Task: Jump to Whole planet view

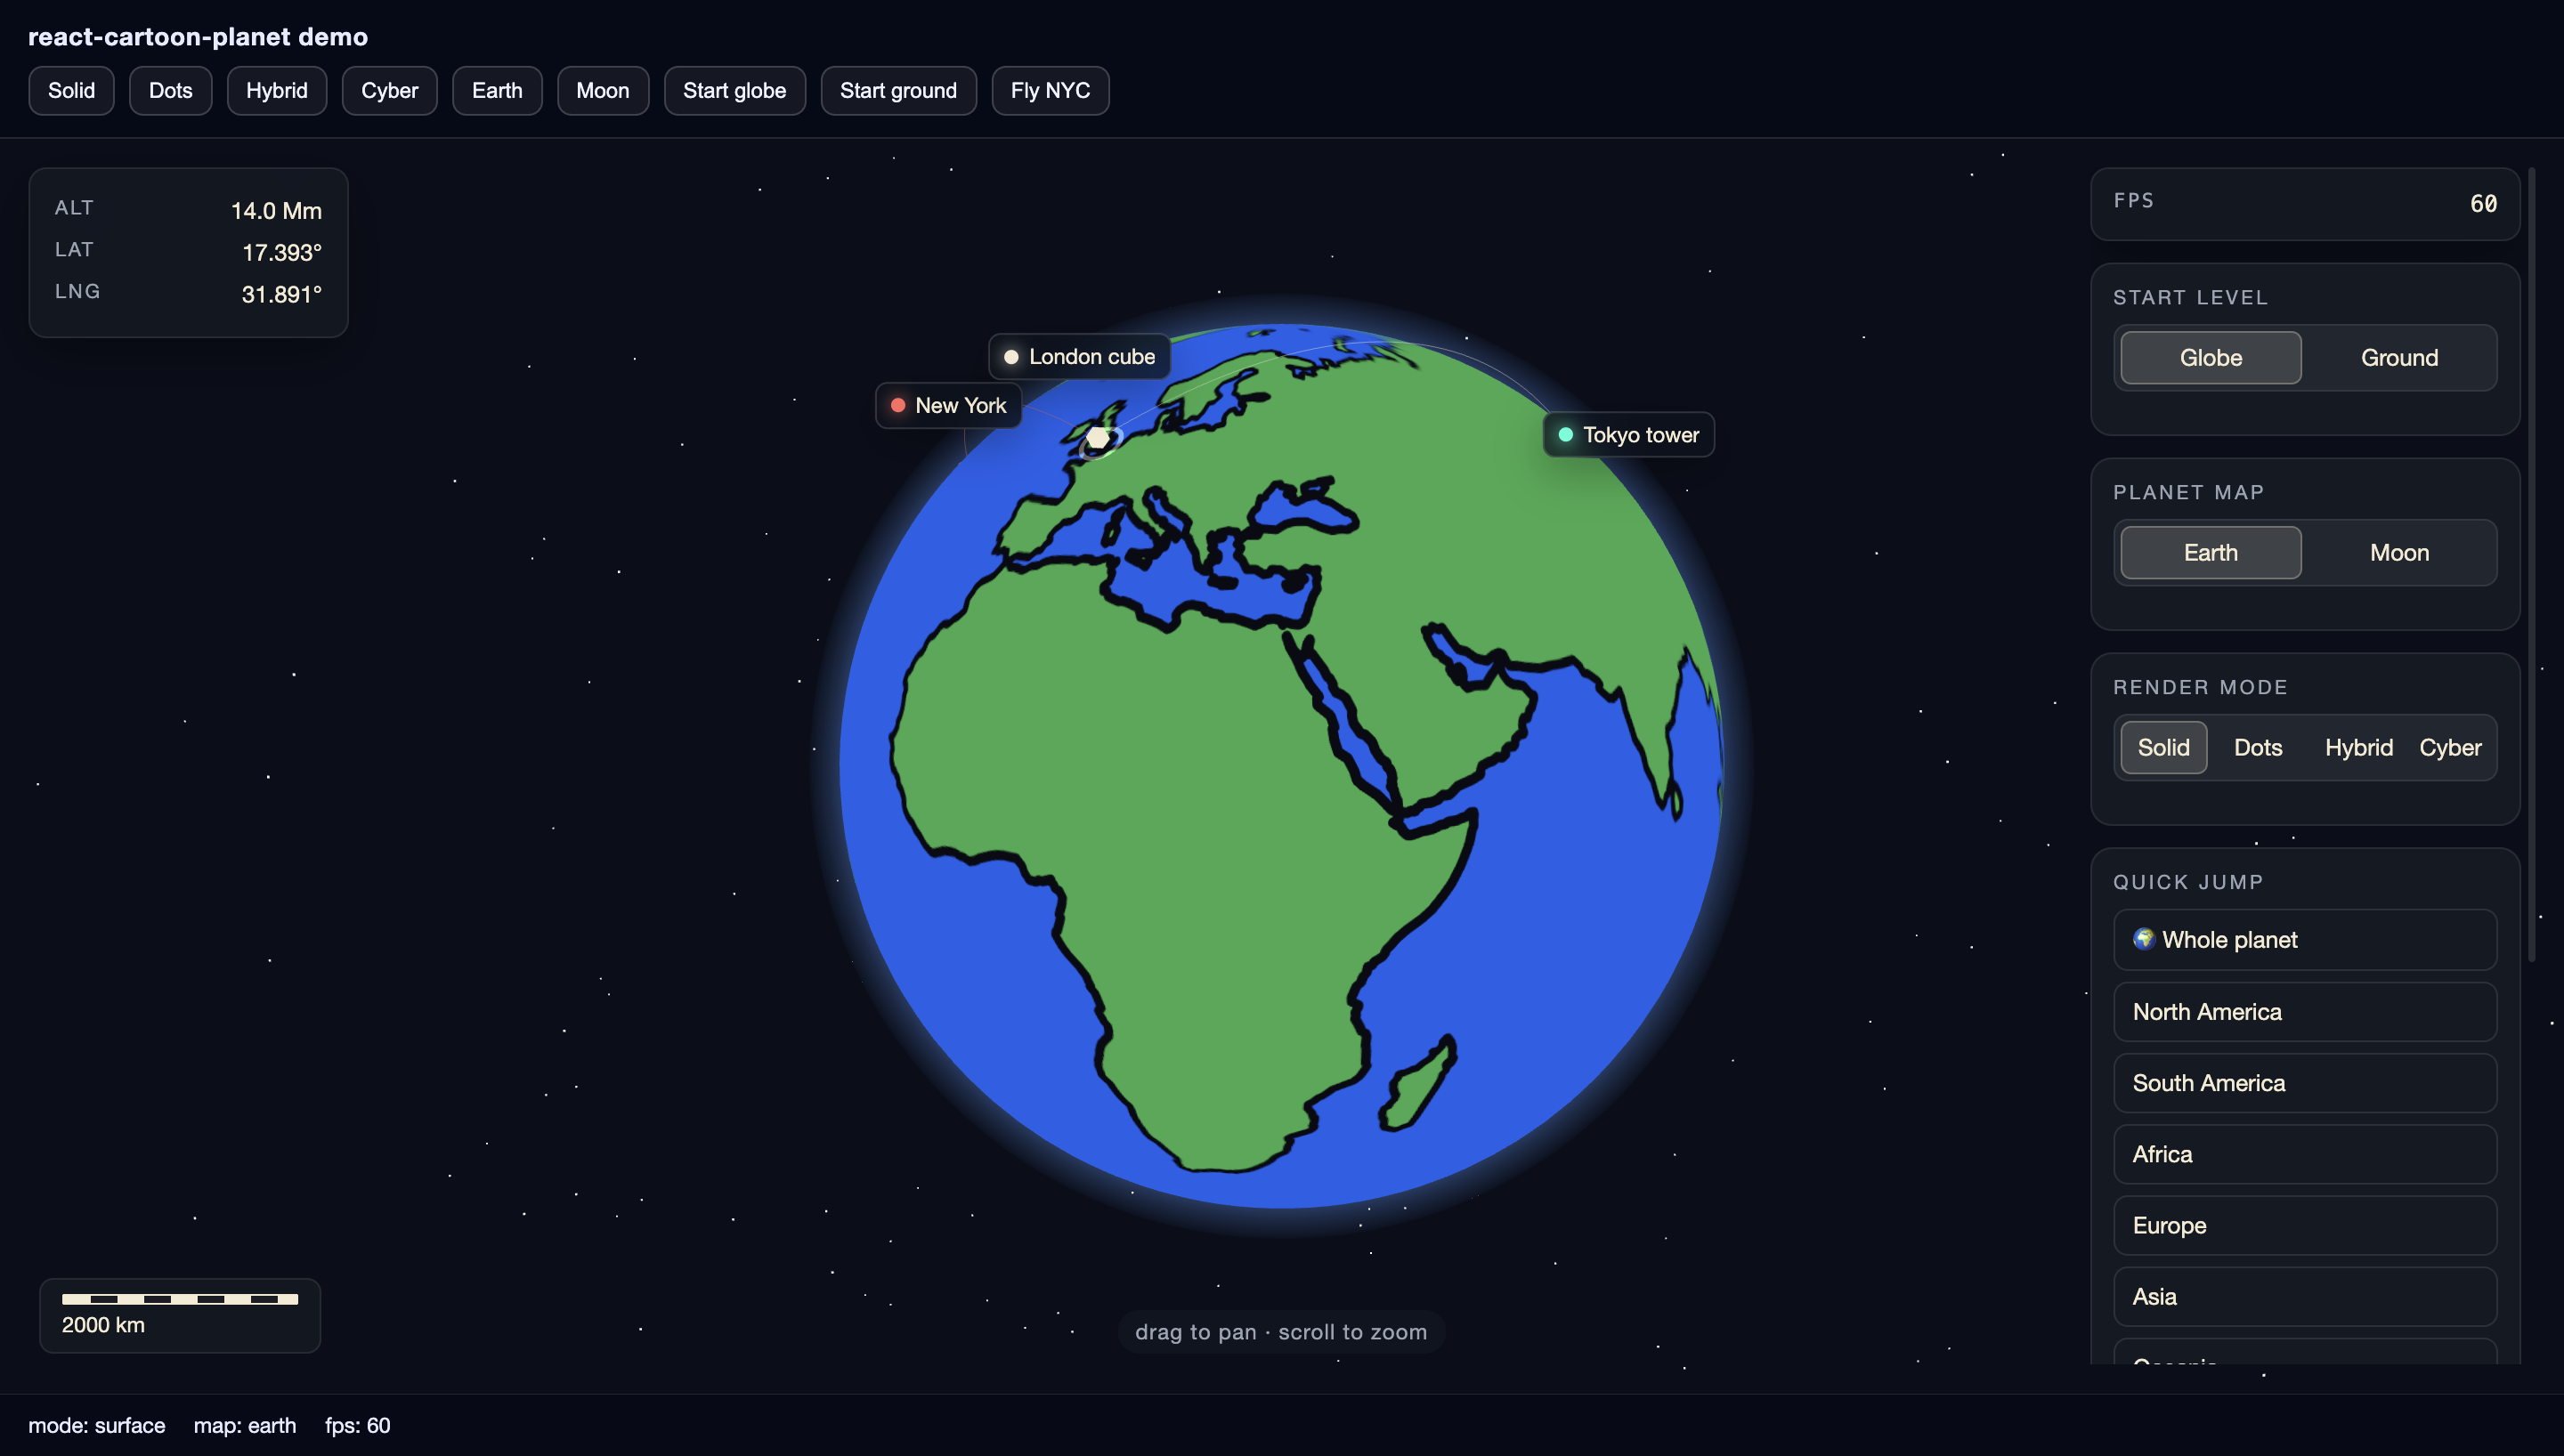Action: tap(2305, 940)
